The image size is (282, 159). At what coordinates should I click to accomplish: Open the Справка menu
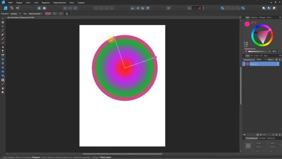pos(81,3)
